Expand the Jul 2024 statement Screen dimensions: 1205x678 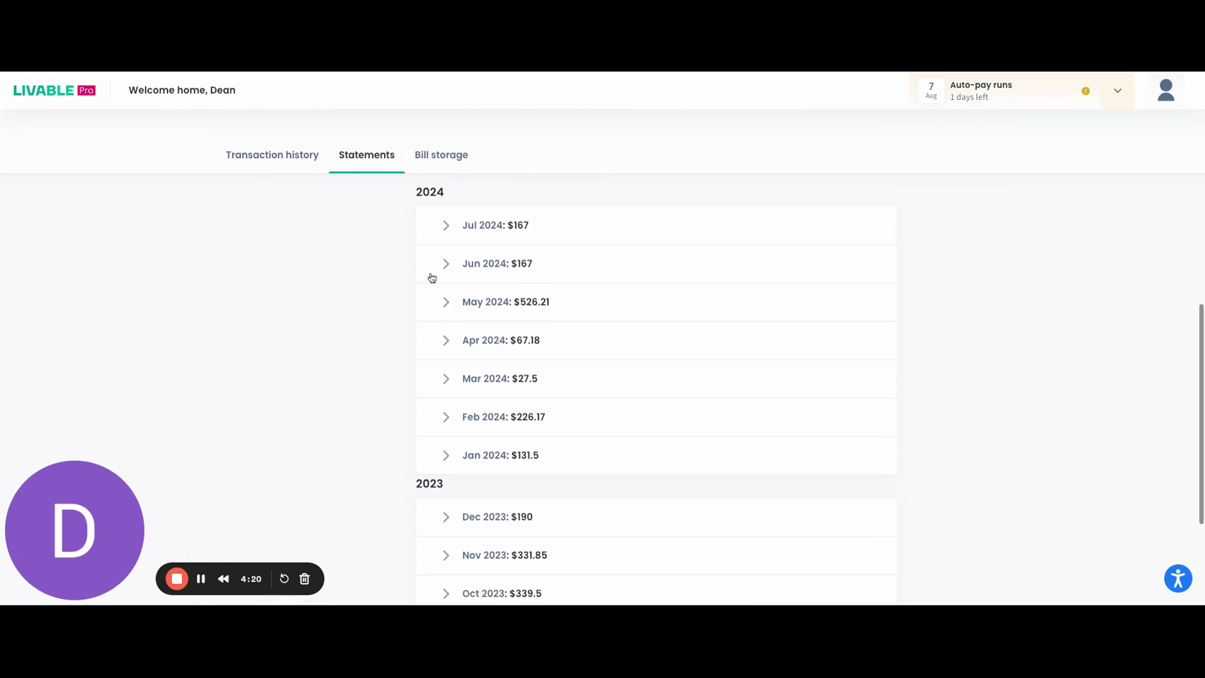pos(446,226)
